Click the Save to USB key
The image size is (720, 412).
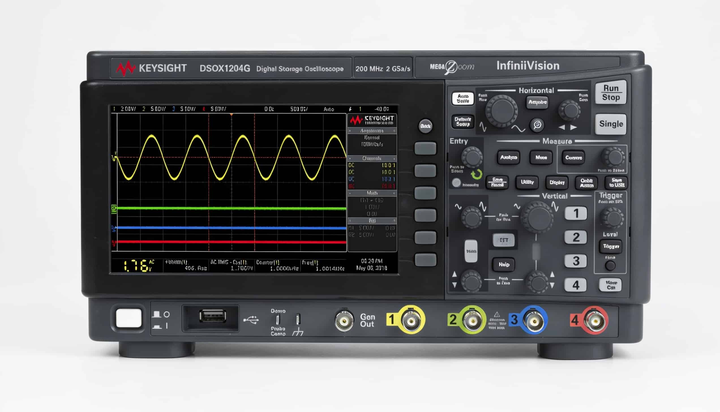click(x=616, y=183)
